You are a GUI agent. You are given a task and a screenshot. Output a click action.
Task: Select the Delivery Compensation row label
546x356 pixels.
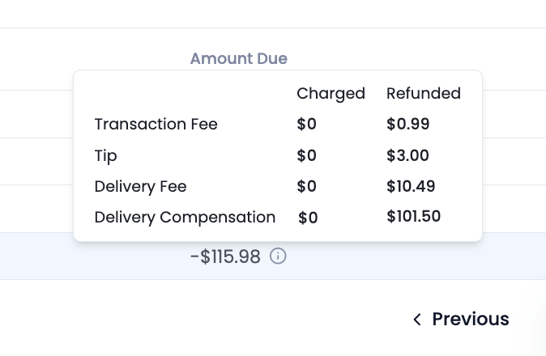185,218
